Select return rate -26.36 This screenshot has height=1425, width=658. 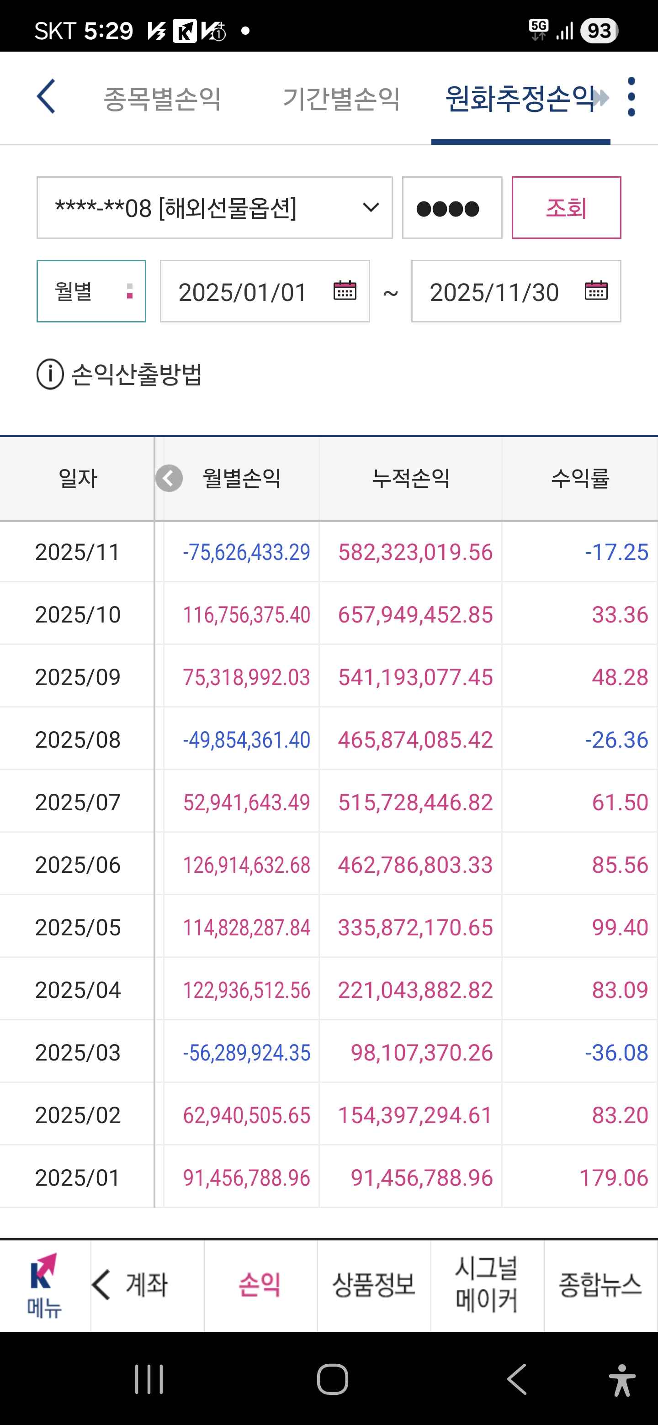click(616, 739)
